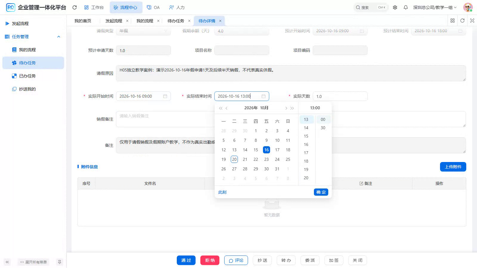This screenshot has height=268, width=477.
Task: Close the 待办详情 tab
Action: tap(220, 21)
